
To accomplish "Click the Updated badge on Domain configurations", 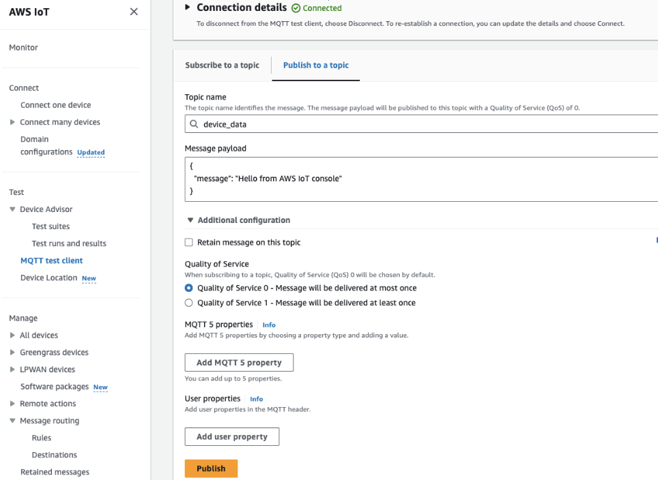I will point(91,153).
